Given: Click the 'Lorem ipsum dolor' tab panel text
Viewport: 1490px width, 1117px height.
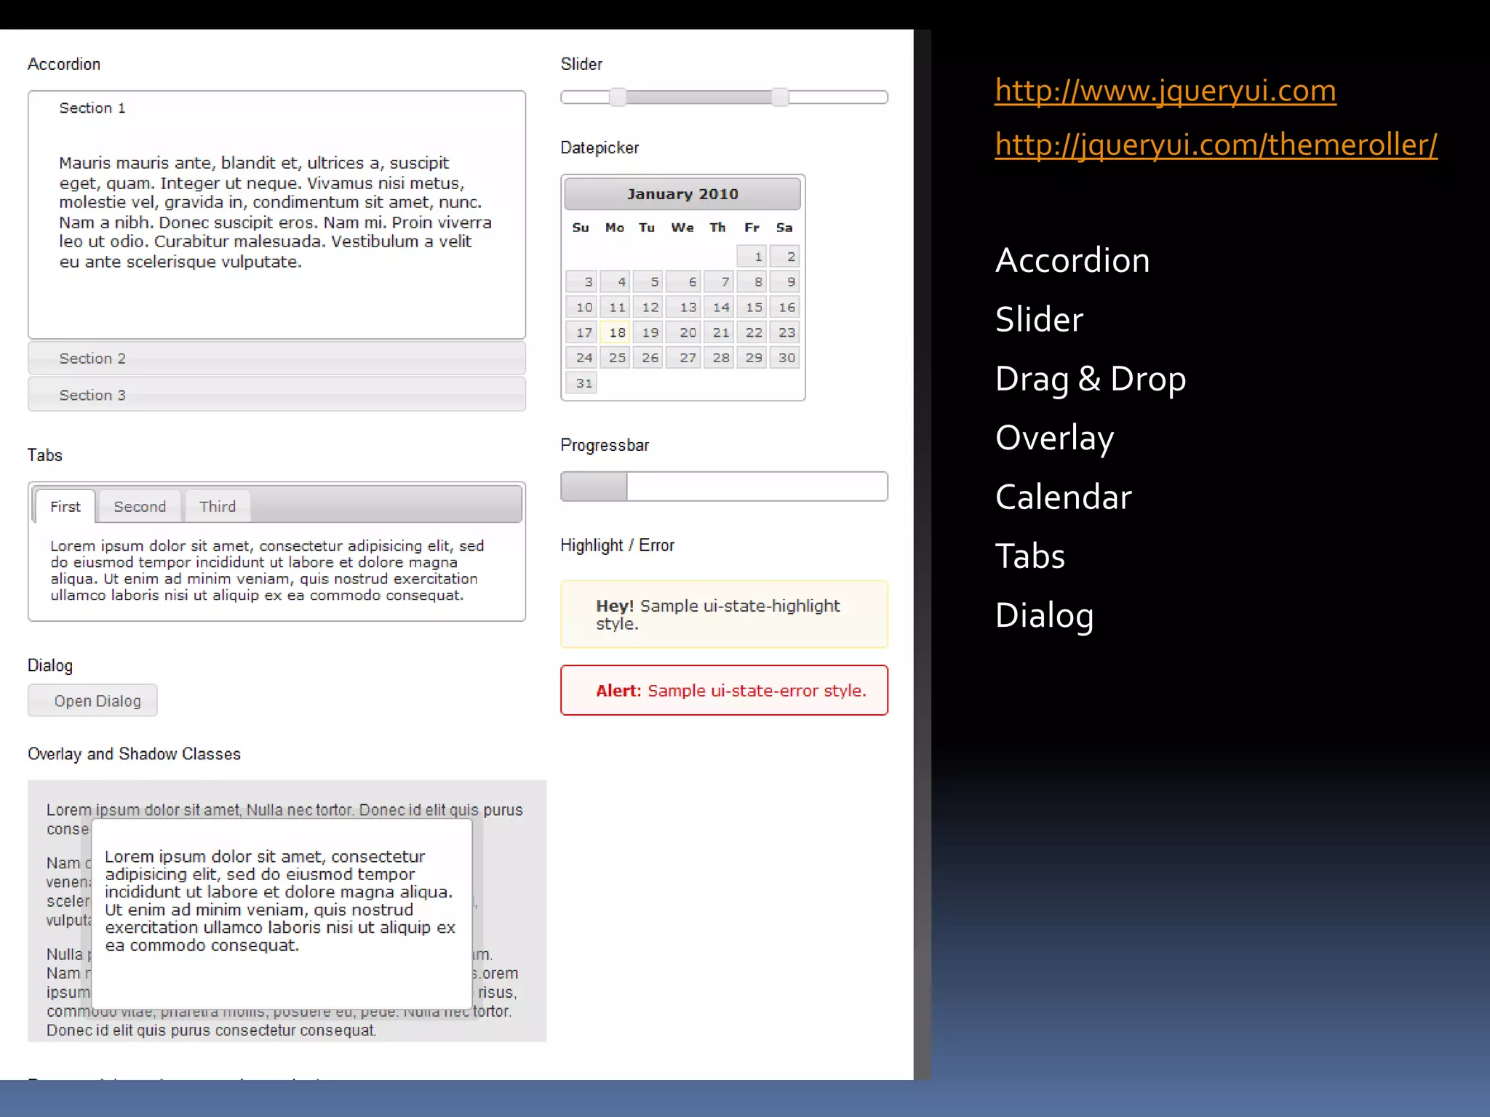Looking at the screenshot, I should click(x=267, y=571).
